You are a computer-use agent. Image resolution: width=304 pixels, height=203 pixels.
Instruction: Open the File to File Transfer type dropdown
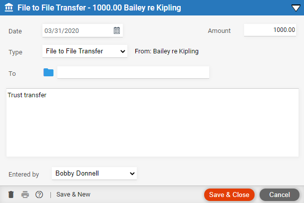(85, 51)
